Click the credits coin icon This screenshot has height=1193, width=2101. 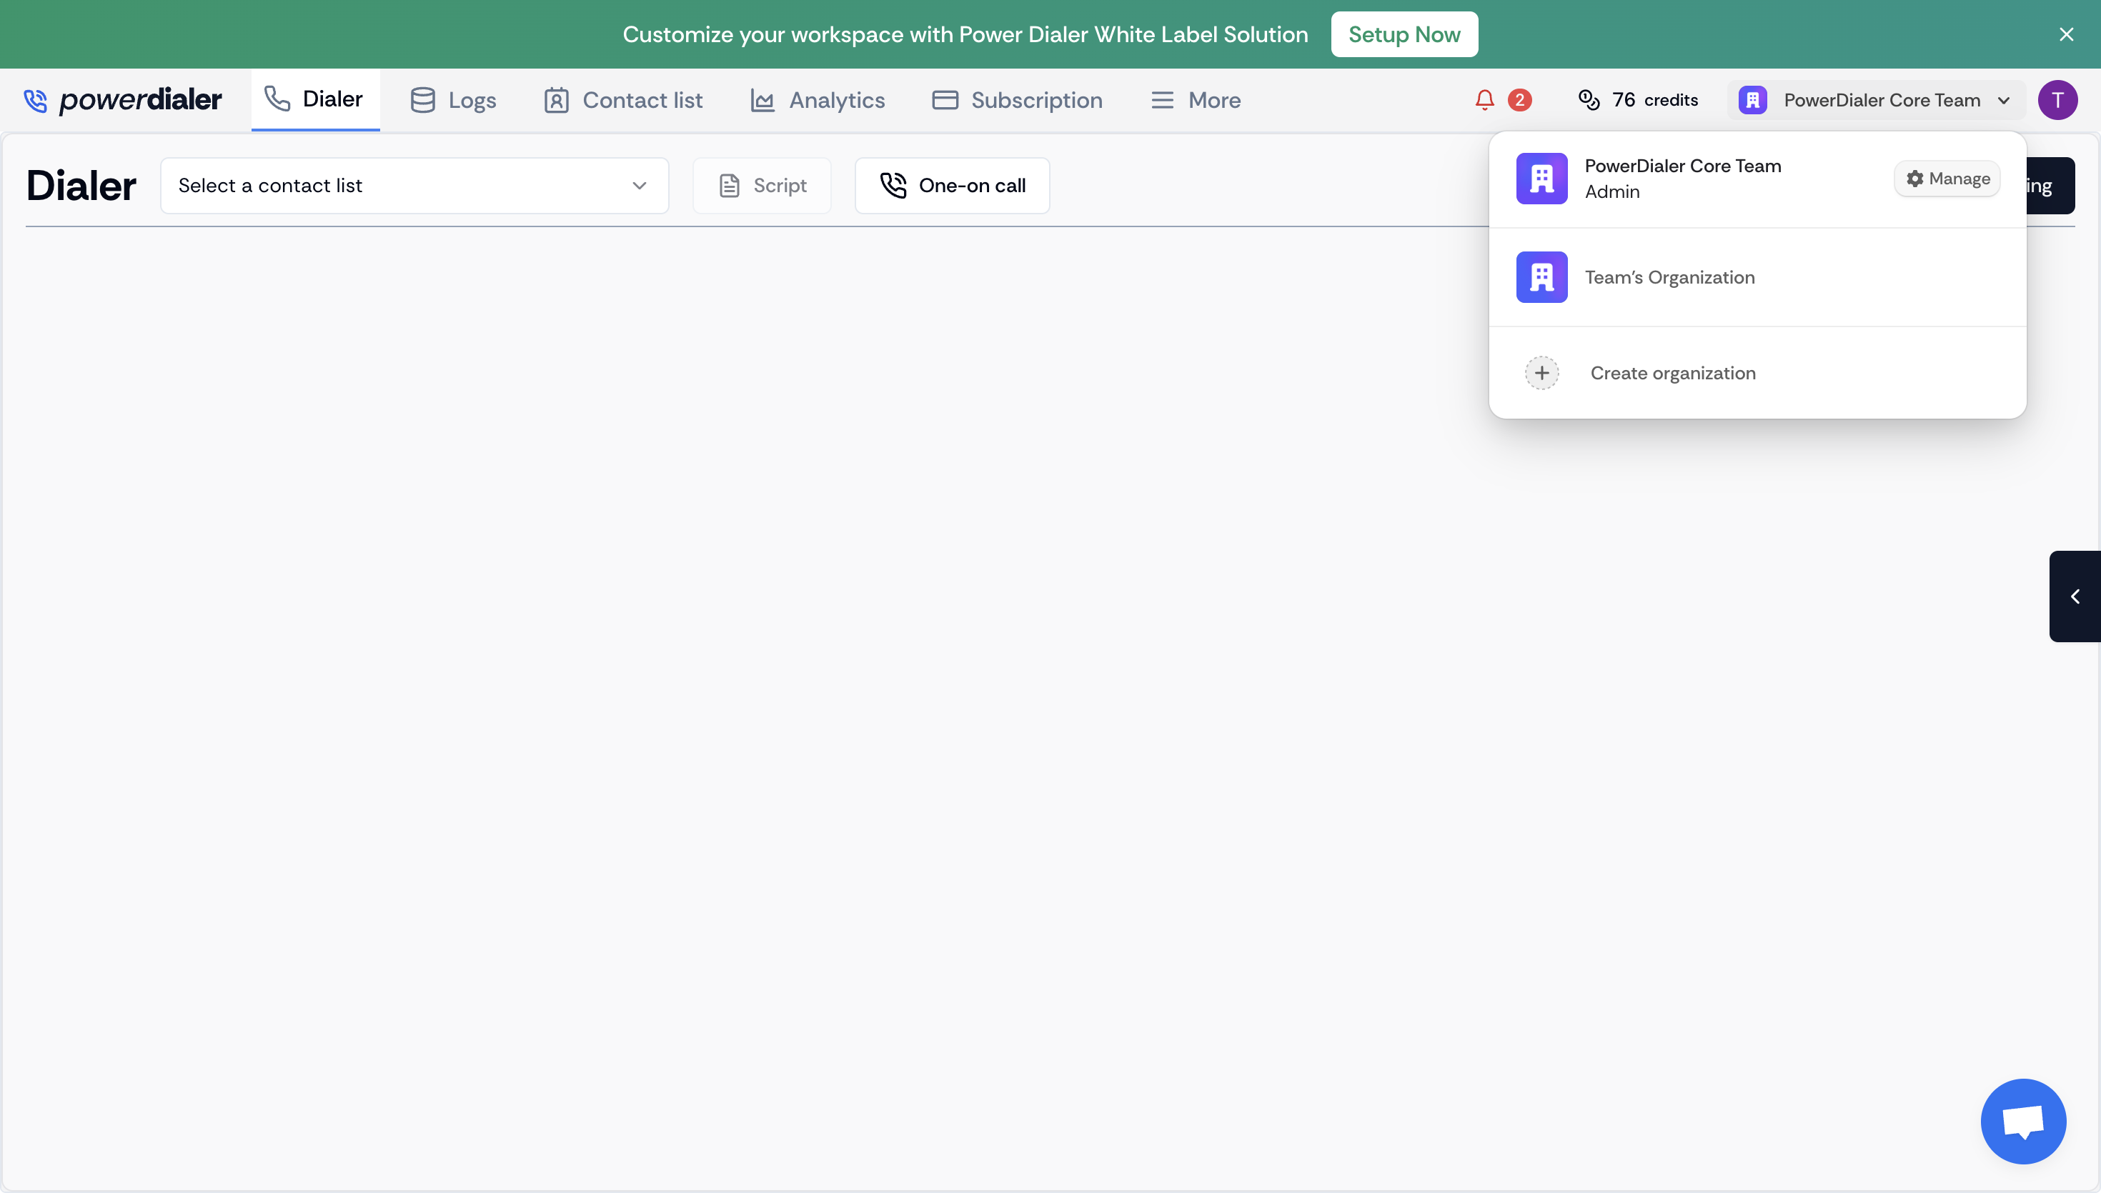click(1589, 99)
